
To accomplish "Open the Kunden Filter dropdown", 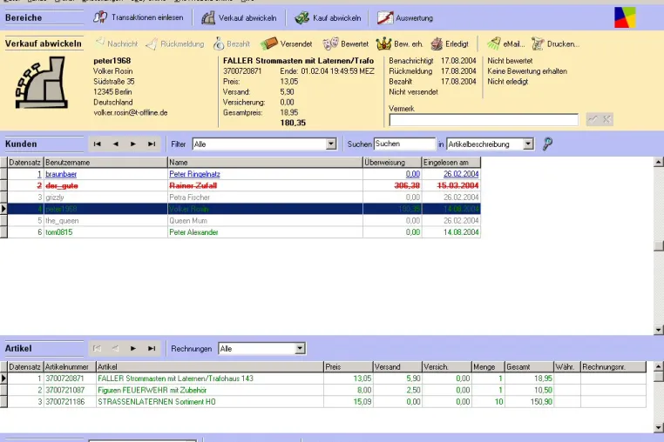I will (x=331, y=144).
